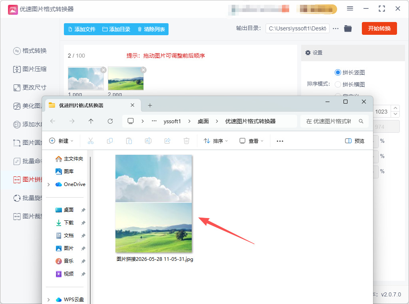Refresh the Explorer folder view
Viewport: 409px width, 304px height.
[x=110, y=121]
